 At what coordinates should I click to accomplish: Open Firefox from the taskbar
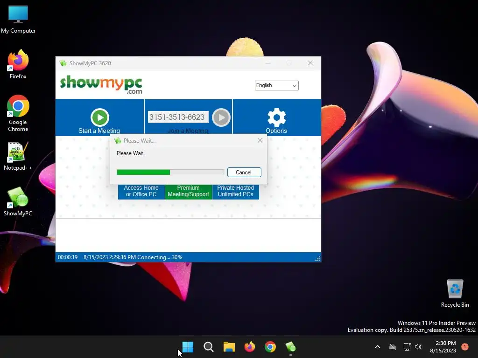(250, 347)
